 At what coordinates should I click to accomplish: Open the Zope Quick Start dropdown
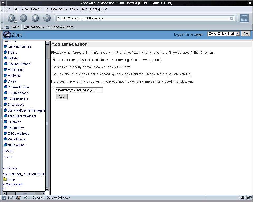coord(223,34)
